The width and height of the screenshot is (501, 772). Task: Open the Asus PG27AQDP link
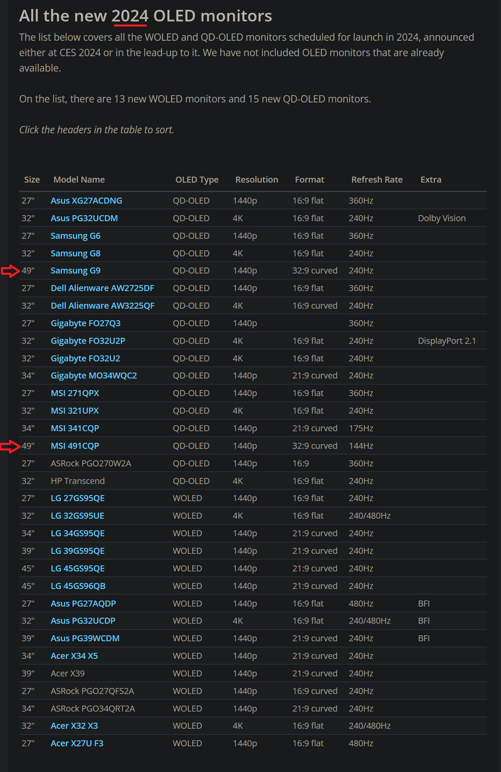point(83,604)
